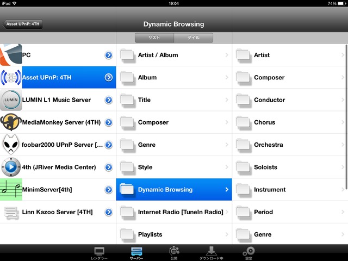
Task: Click the right column scrollbar
Action: (x=346, y=117)
